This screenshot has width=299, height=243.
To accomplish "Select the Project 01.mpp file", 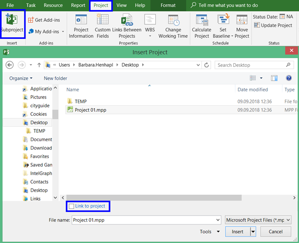I will [x=90, y=110].
